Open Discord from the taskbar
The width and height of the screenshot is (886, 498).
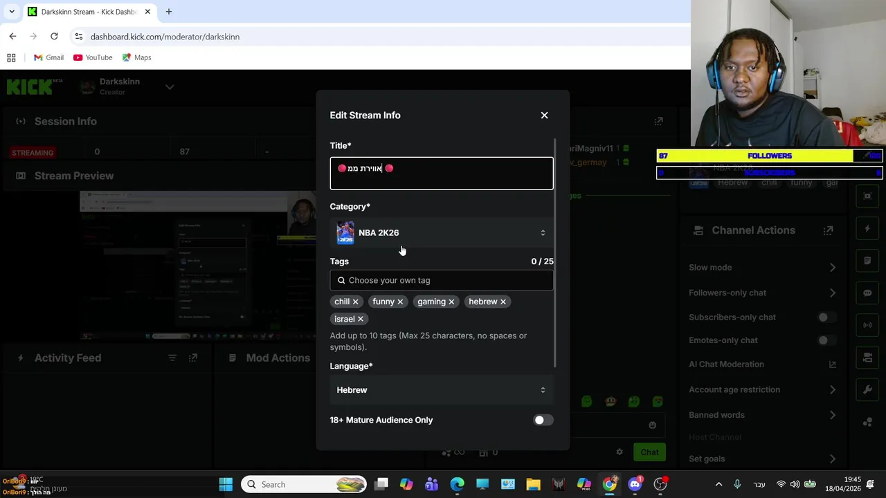click(x=635, y=485)
